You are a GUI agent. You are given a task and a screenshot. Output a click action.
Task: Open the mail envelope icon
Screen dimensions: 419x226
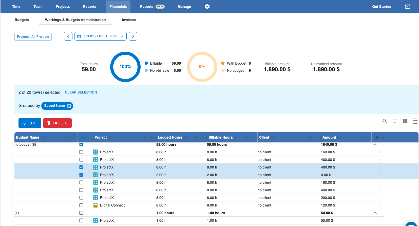(x=408, y=7)
